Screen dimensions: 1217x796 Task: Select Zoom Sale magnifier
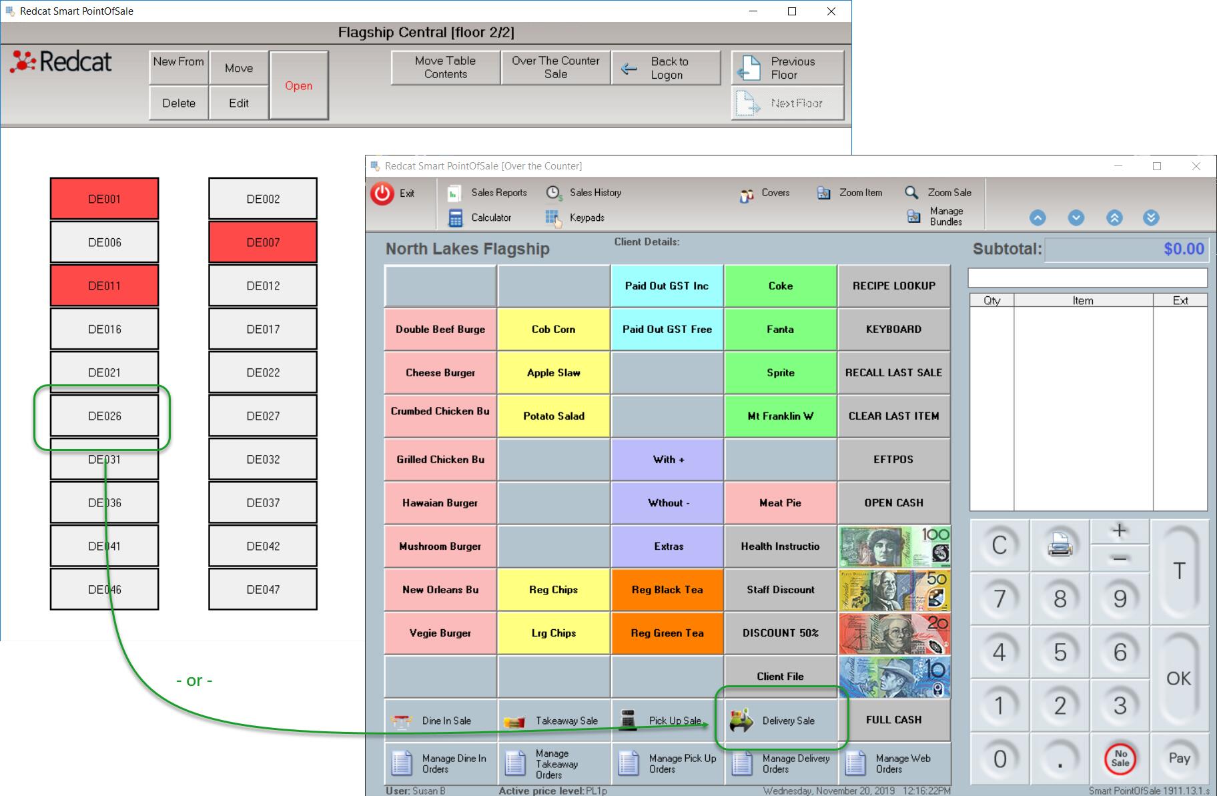coord(911,193)
